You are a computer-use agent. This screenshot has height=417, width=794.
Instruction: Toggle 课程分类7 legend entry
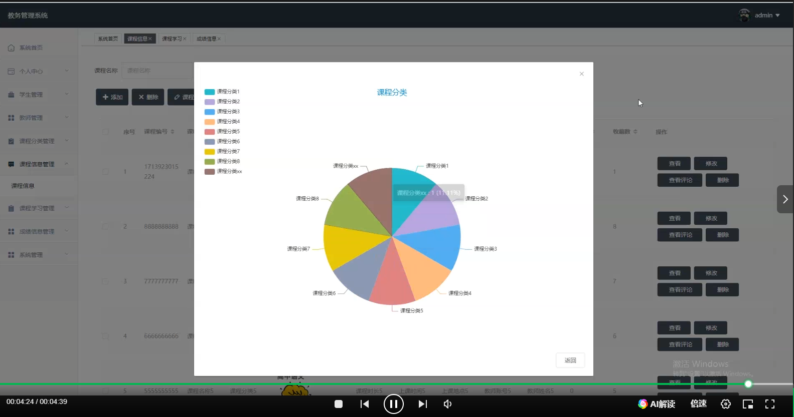click(x=222, y=151)
